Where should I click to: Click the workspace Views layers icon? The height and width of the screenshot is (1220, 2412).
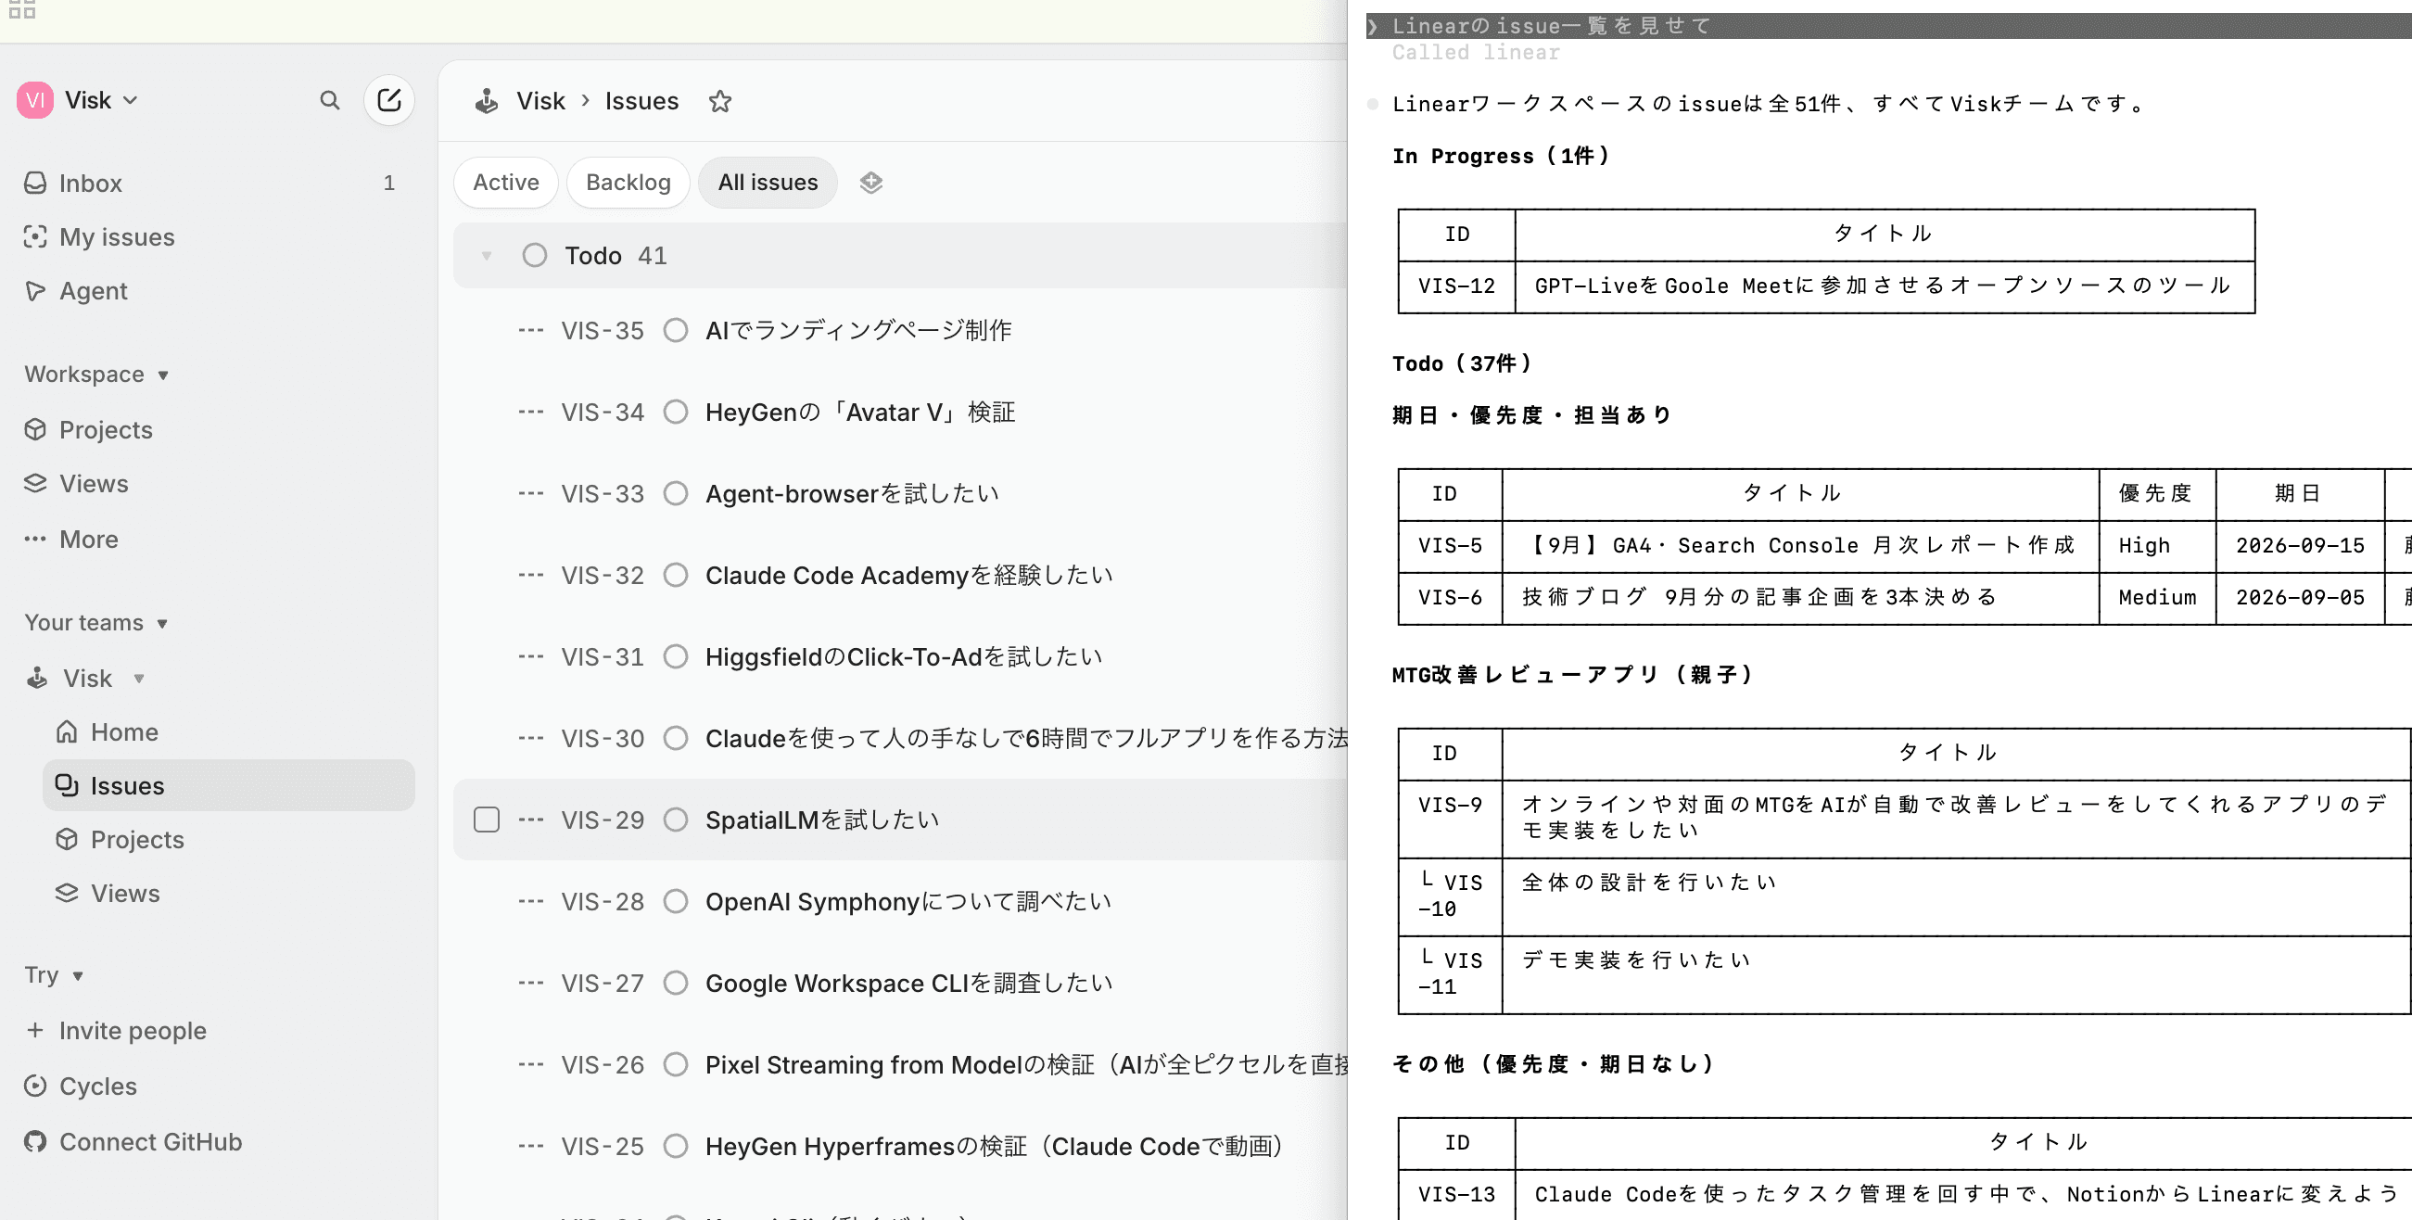point(34,483)
